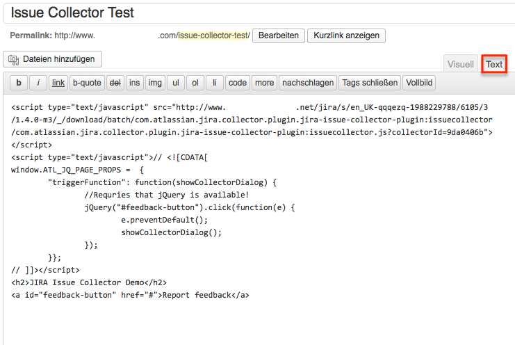
Task: Insert inserted text tag with ins button
Action: [x=134, y=83]
